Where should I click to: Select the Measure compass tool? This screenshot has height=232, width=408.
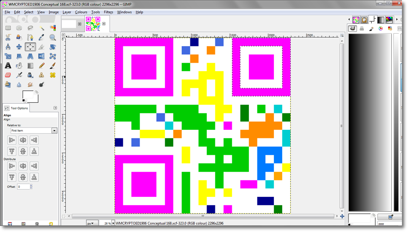pos(8,47)
